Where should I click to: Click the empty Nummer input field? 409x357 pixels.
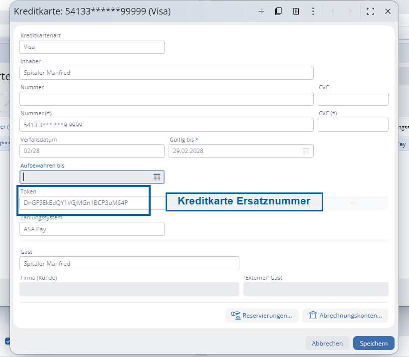(x=167, y=99)
